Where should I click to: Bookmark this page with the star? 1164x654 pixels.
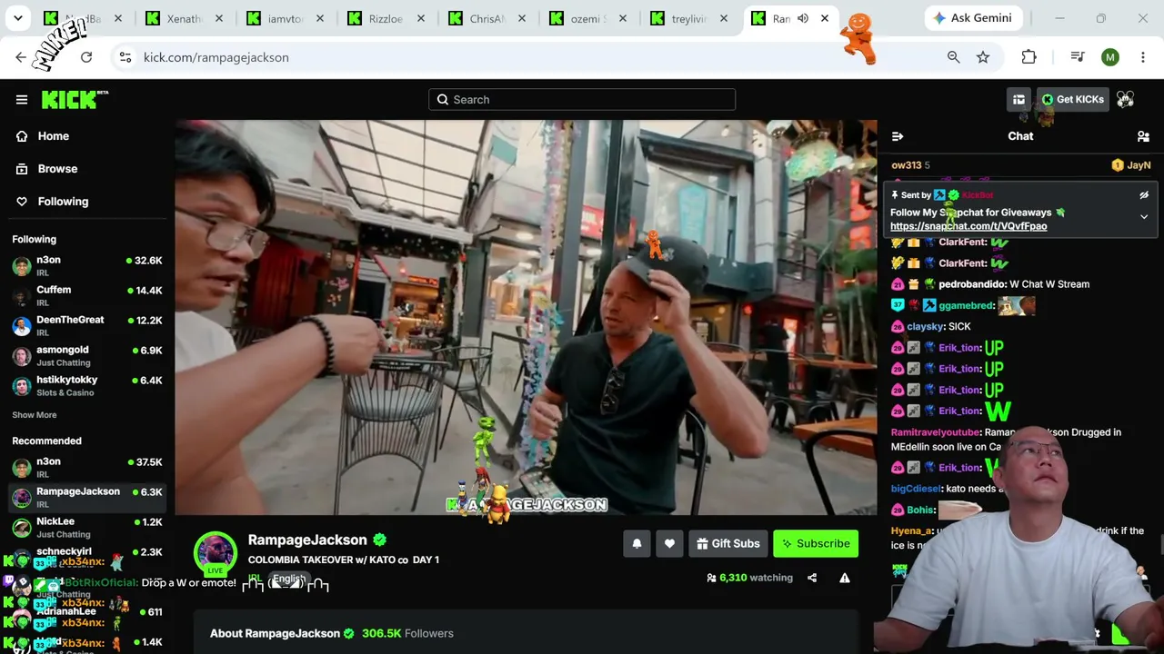(983, 57)
